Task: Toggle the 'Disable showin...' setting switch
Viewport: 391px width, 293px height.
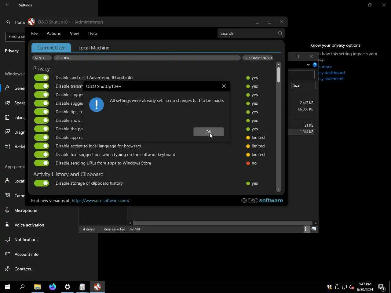Action: [x=42, y=120]
